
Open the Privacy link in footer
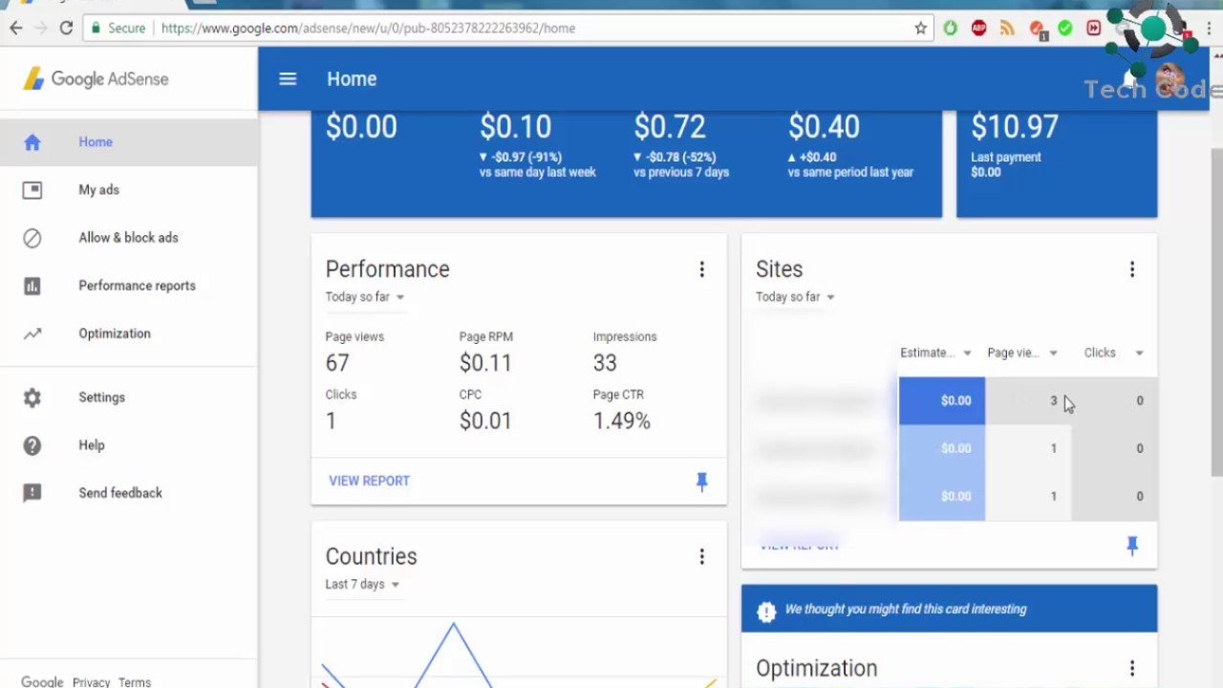pos(91,682)
